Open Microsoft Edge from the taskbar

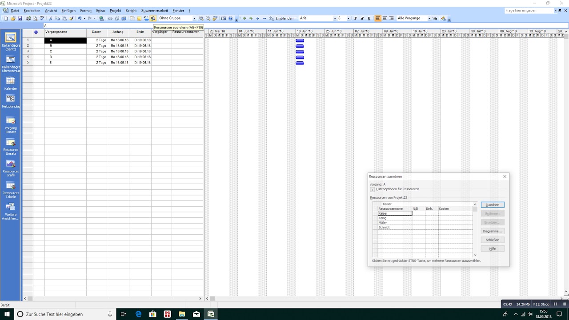[x=139, y=314]
